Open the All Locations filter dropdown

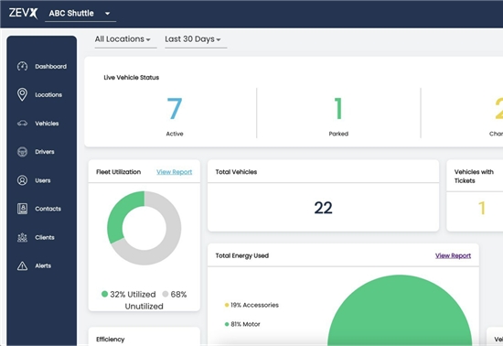click(125, 39)
